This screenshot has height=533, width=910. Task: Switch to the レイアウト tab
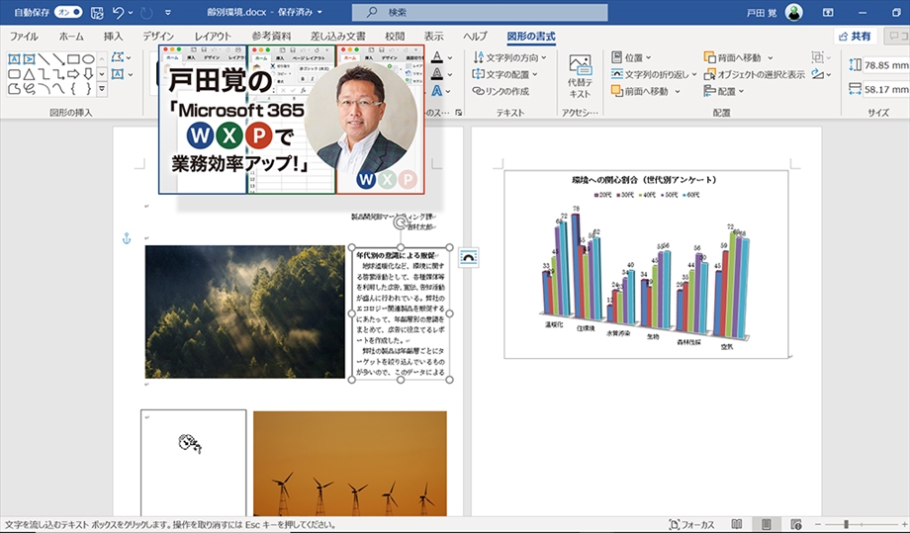[213, 36]
